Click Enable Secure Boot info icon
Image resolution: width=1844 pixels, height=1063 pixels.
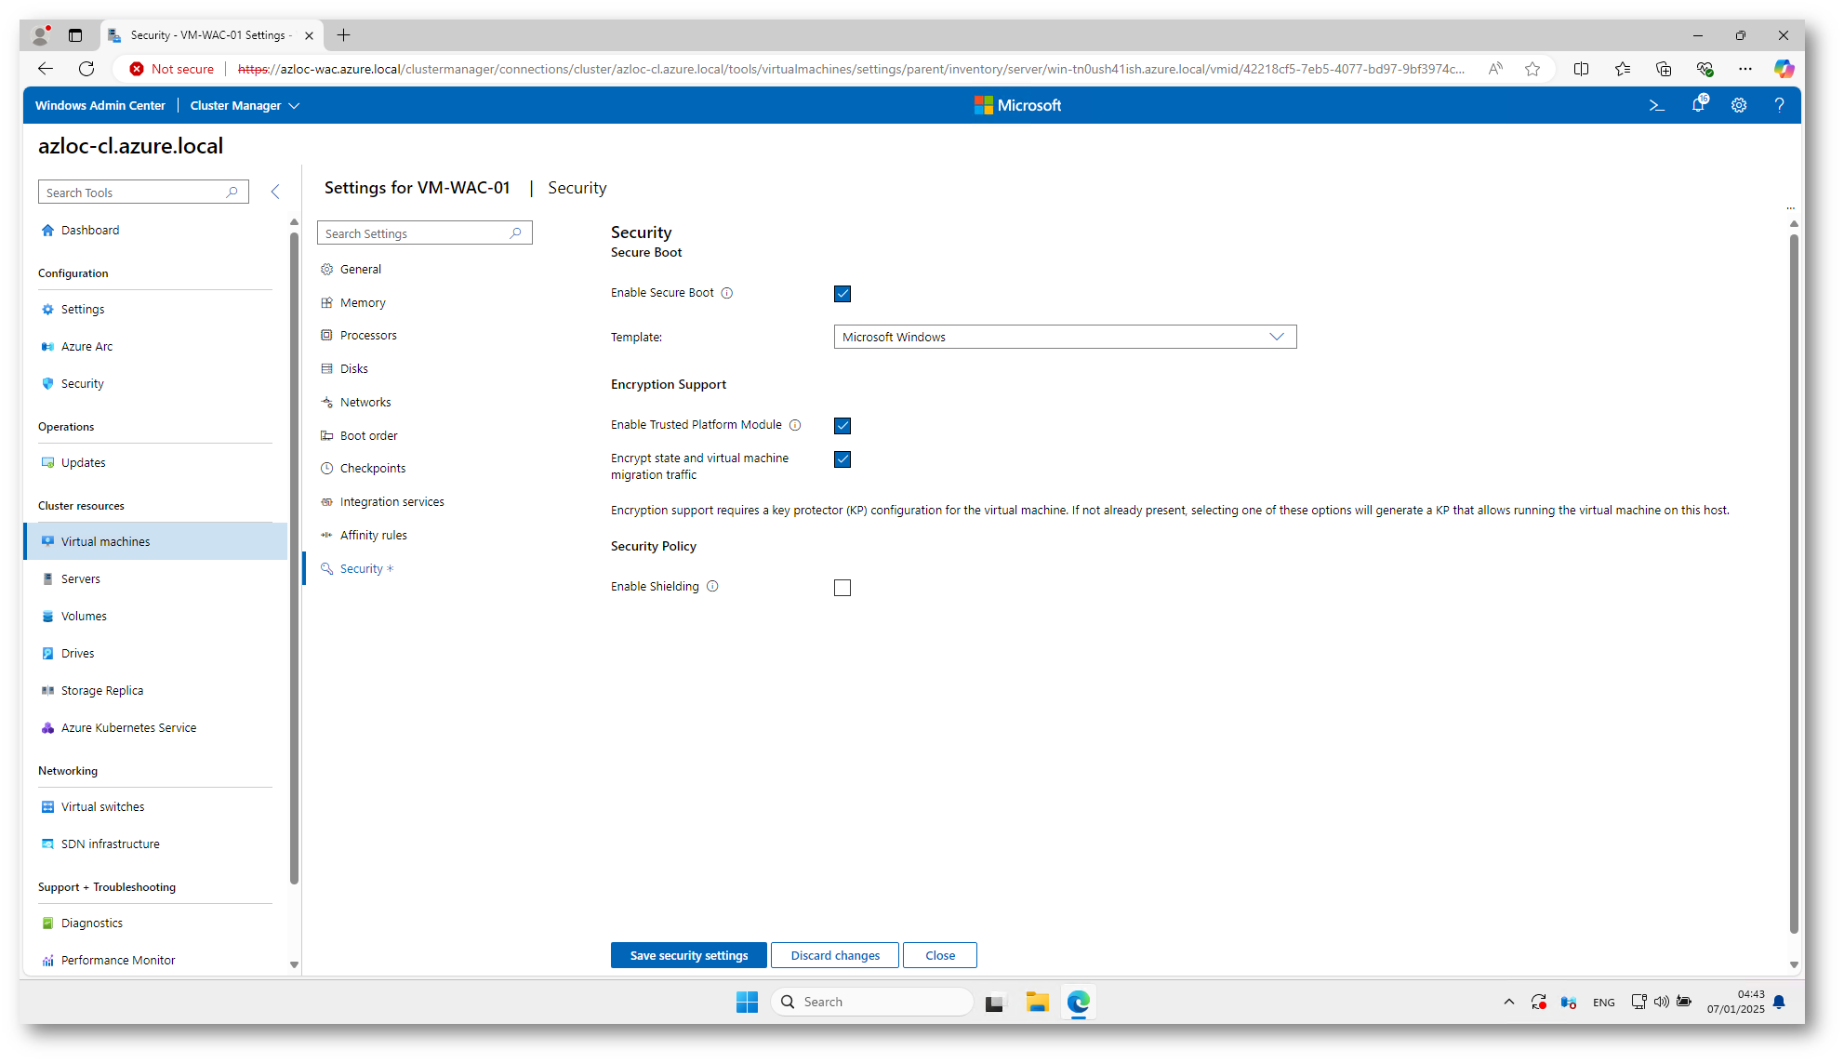click(727, 293)
